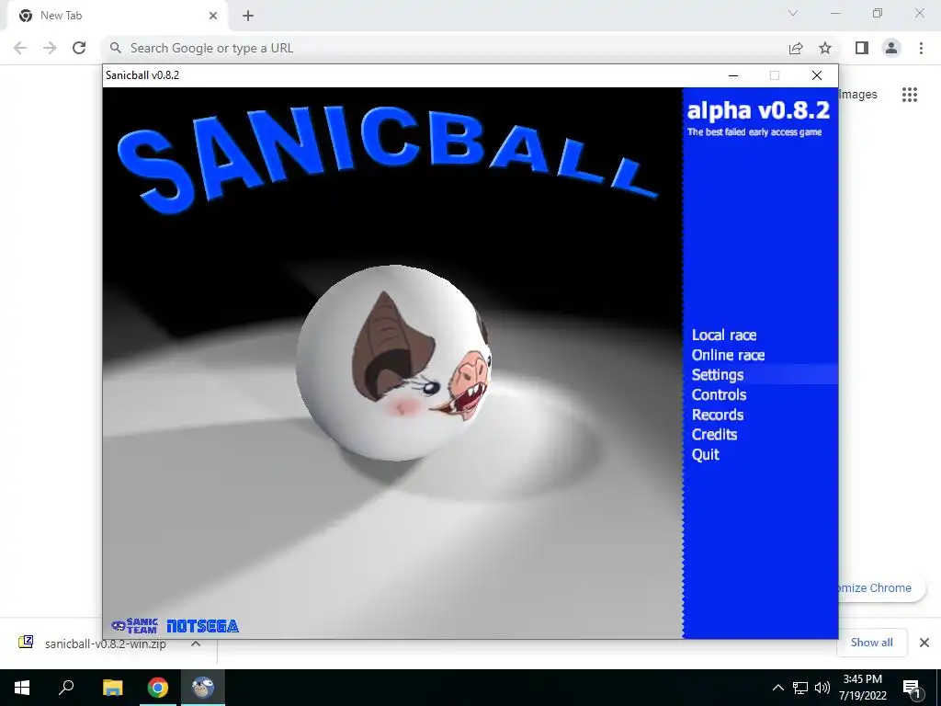Show hidden system tray icons
Screen dimensions: 941x706
pos(777,688)
